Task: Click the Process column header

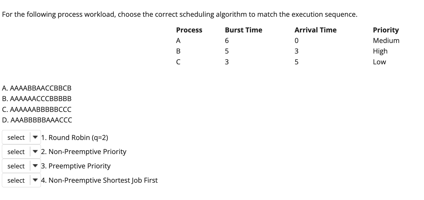Action: point(189,30)
